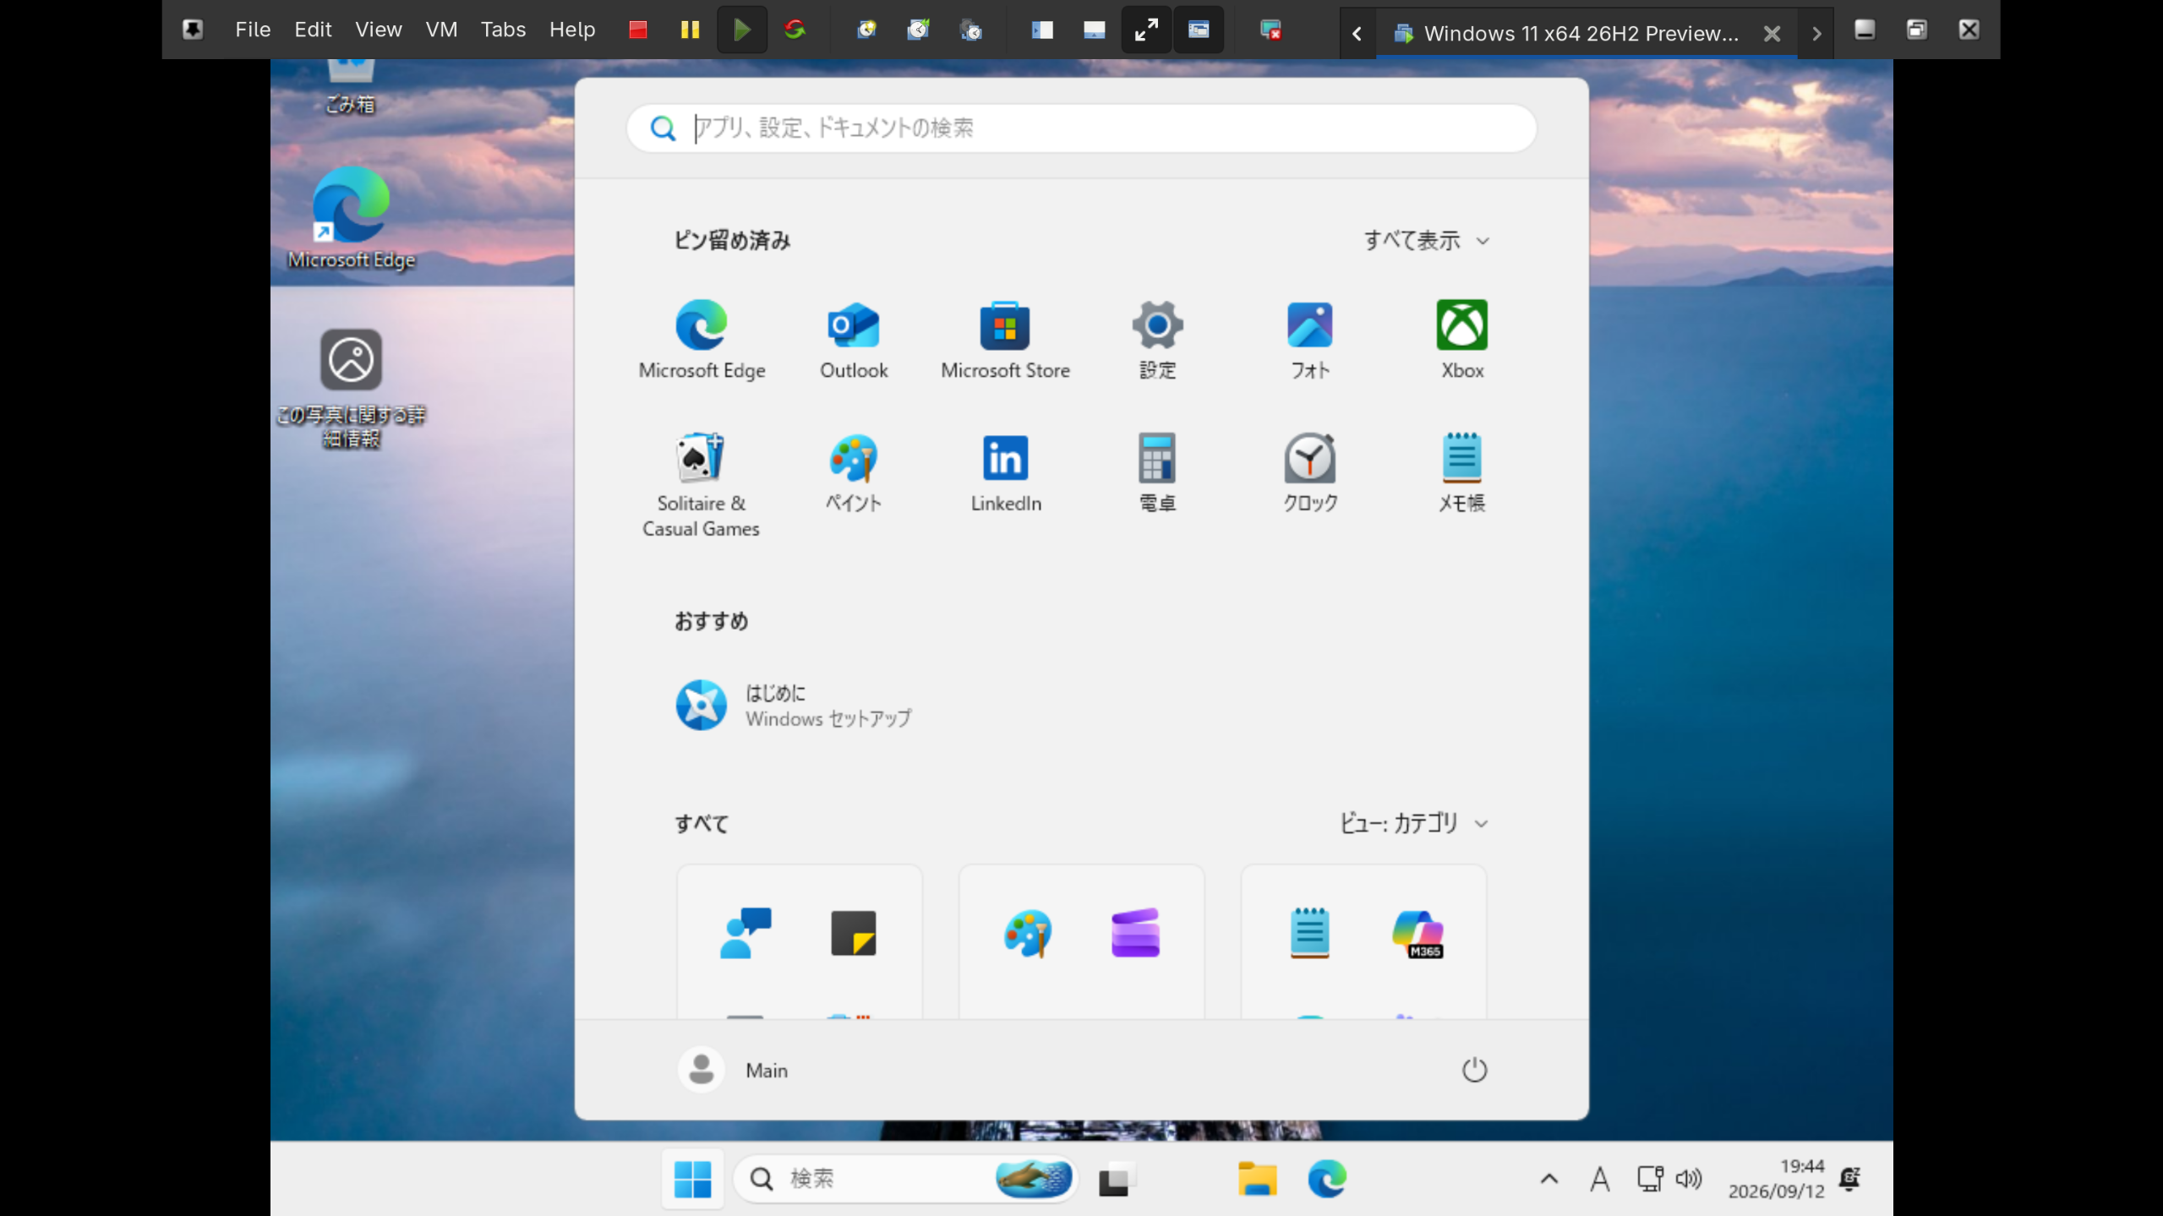Close the Windows 11 x64 26H2 Preview tab
The image size is (2163, 1216).
1772,34
